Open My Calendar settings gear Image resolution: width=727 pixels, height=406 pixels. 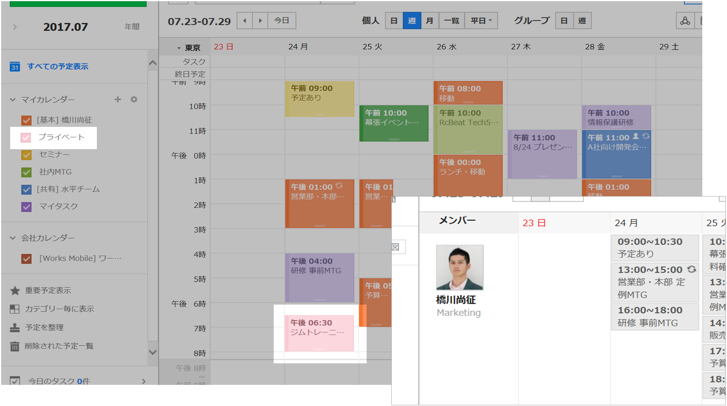(134, 99)
